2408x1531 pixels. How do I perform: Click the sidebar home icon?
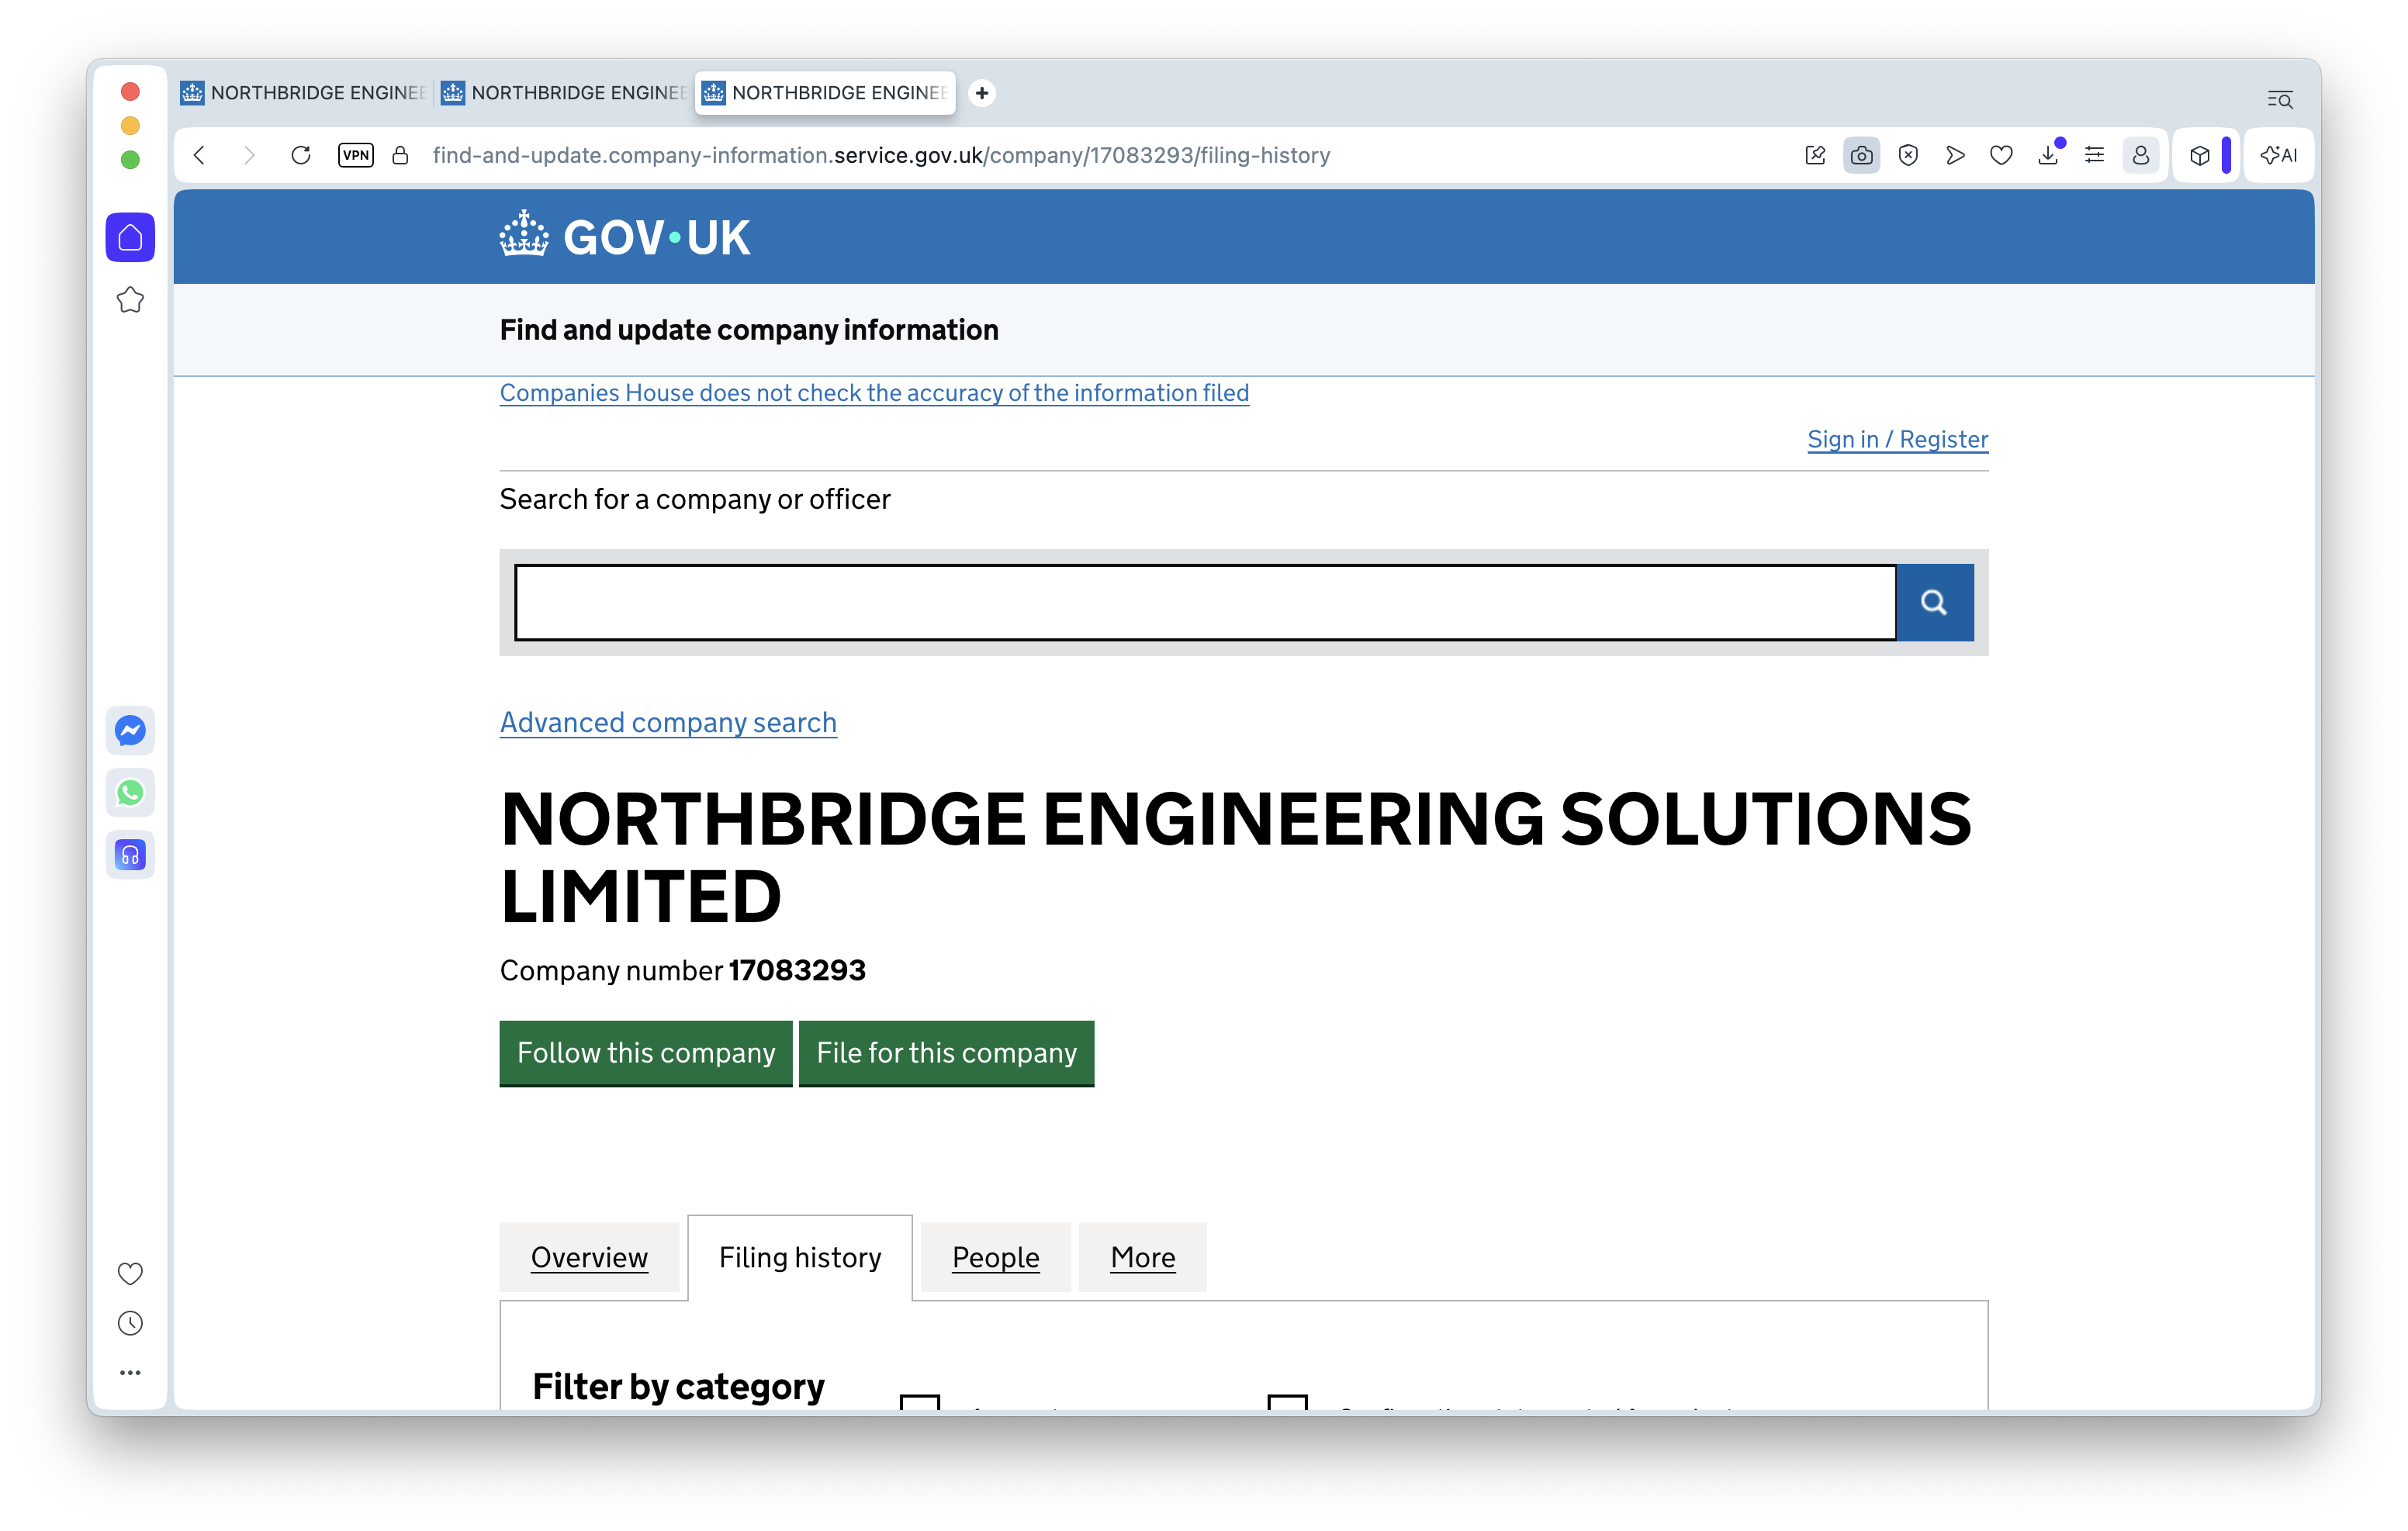(x=130, y=237)
